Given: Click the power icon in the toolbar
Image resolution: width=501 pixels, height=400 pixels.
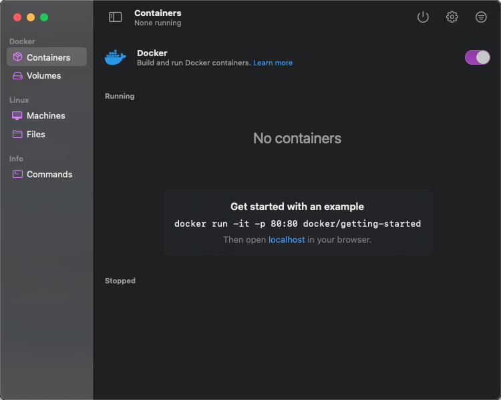Looking at the screenshot, I should tap(423, 17).
